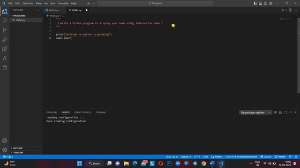This screenshot has width=300, height=168.
Task: Toggle the primary side bar visibility
Action: tap(255, 3)
